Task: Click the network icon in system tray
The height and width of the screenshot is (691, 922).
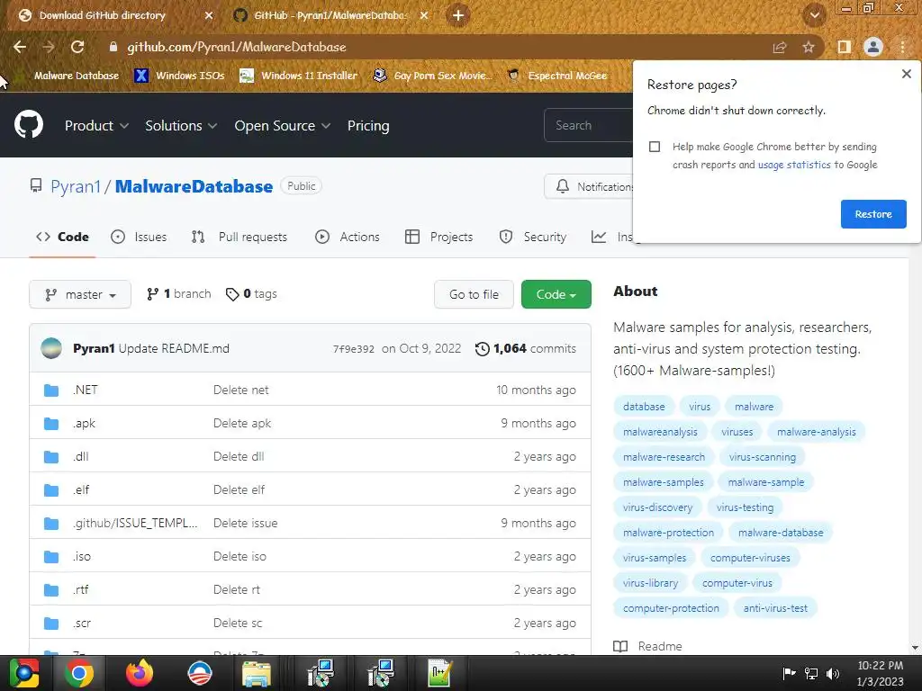Action: 811,673
